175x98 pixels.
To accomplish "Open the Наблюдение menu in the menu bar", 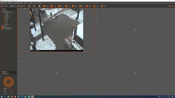I will 10,3.
